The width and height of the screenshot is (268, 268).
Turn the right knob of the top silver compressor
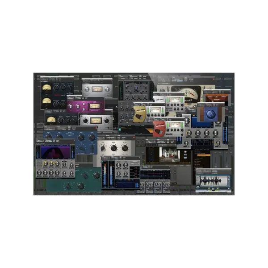107,89
